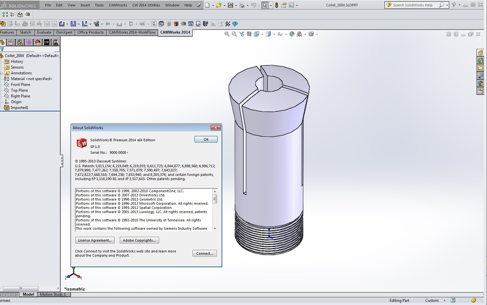
Task: Click the SolidWorks Resources home icon
Action: 480,53
